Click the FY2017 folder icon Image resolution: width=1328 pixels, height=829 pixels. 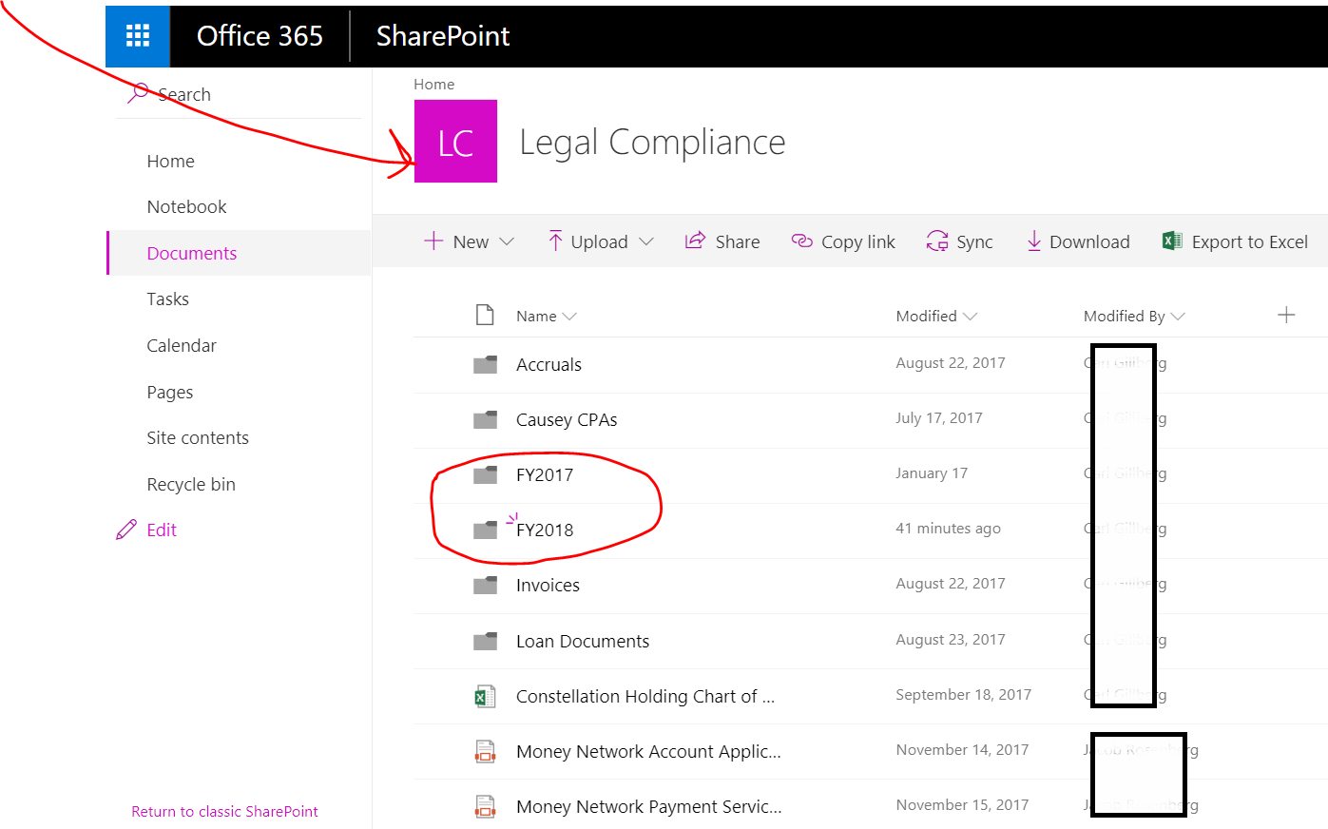pyautogui.click(x=486, y=474)
